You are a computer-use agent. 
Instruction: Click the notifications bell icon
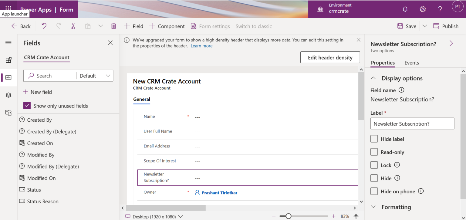(x=405, y=9)
